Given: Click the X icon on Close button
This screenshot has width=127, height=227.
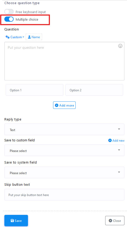Looking at the screenshot, I should tap(110, 221).
